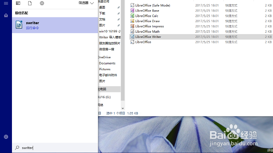Filter results by Apps icon
The image size is (273, 153).
tap(18, 3)
